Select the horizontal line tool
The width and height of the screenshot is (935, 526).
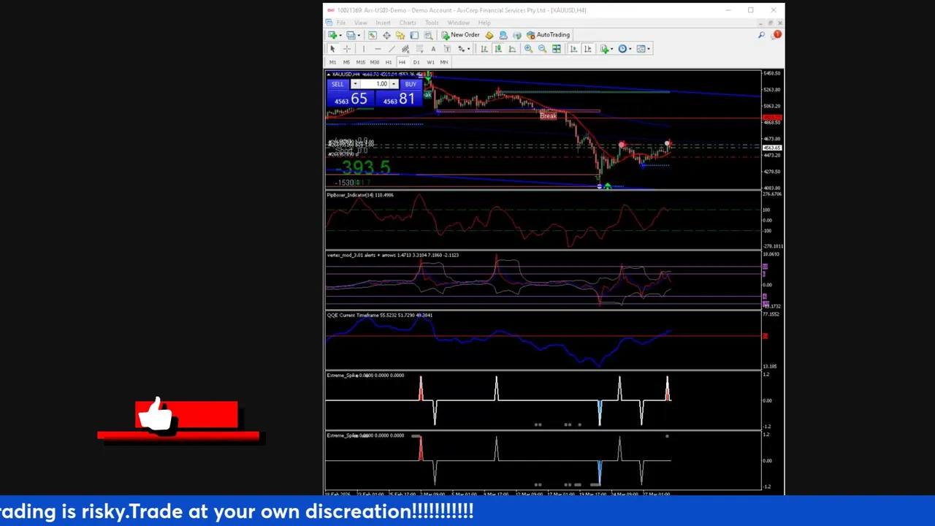(377, 49)
